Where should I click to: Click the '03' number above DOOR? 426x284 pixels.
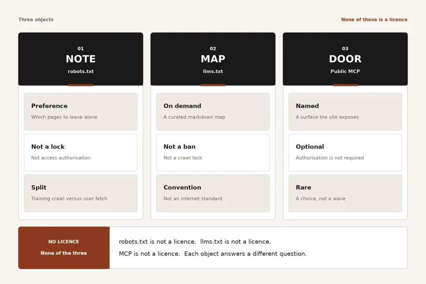(x=345, y=49)
